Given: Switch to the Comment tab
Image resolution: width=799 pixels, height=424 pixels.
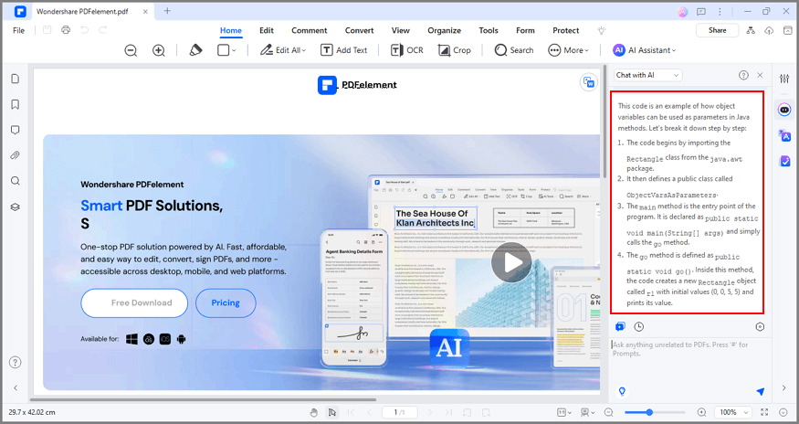Looking at the screenshot, I should pos(310,31).
